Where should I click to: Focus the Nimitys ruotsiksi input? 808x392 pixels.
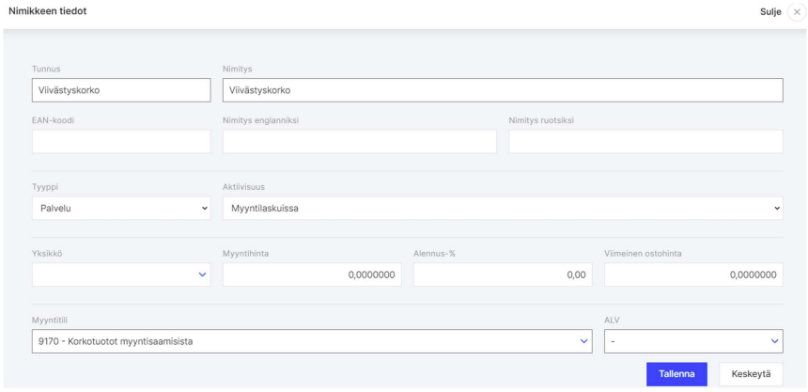(x=645, y=142)
